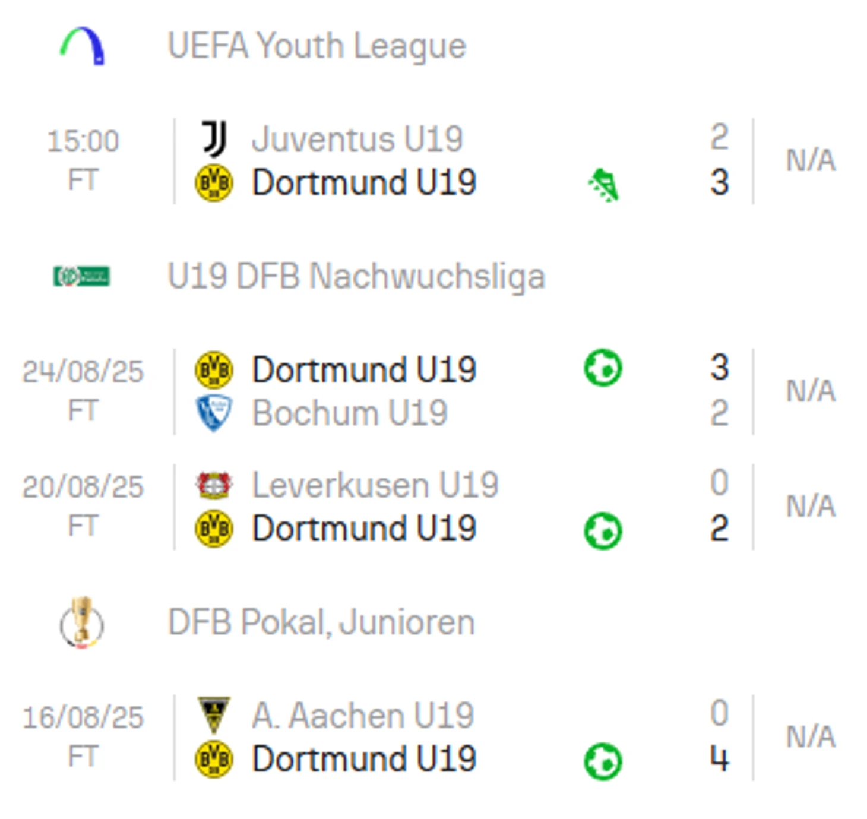Click the Juventus U19 club crest

pyautogui.click(x=214, y=139)
